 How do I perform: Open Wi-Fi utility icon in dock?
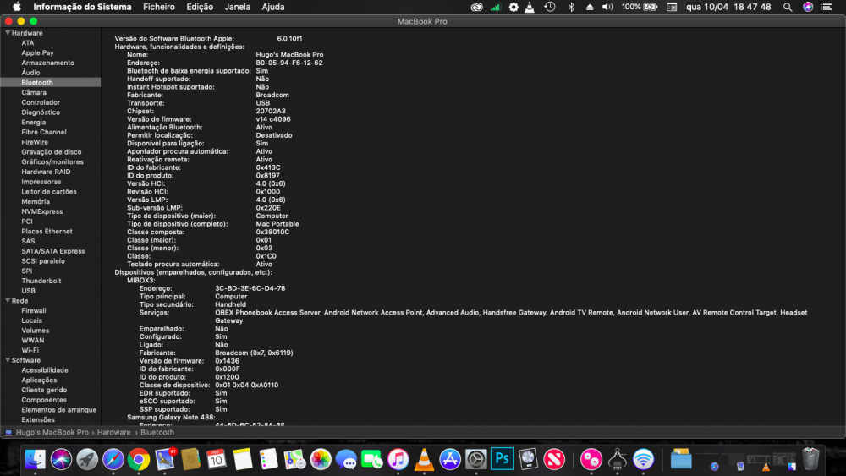643,459
